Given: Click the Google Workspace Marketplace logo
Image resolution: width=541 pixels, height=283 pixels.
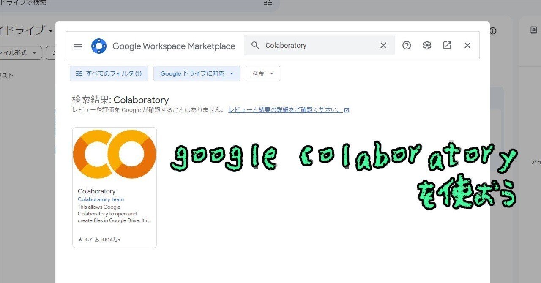Looking at the screenshot, I should 99,46.
